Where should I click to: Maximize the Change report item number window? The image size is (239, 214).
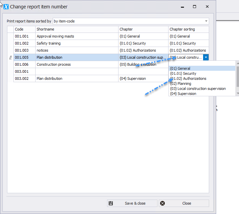194,7
